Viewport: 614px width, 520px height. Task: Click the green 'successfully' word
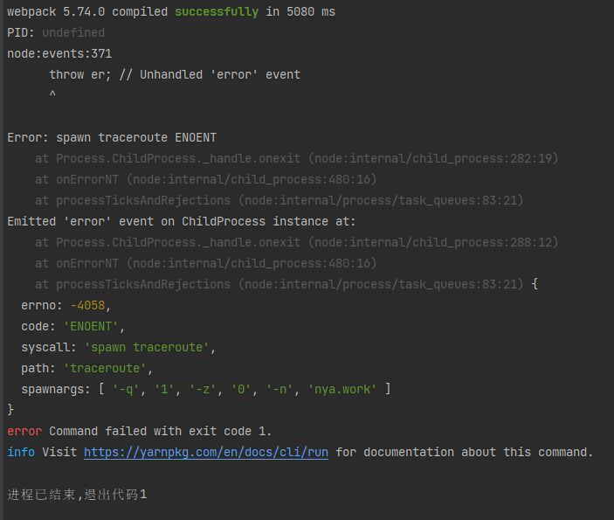click(x=217, y=11)
